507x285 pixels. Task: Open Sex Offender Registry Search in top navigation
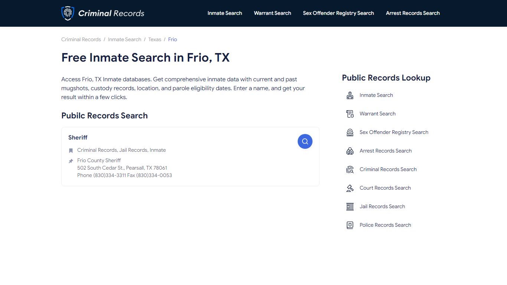[x=338, y=13]
